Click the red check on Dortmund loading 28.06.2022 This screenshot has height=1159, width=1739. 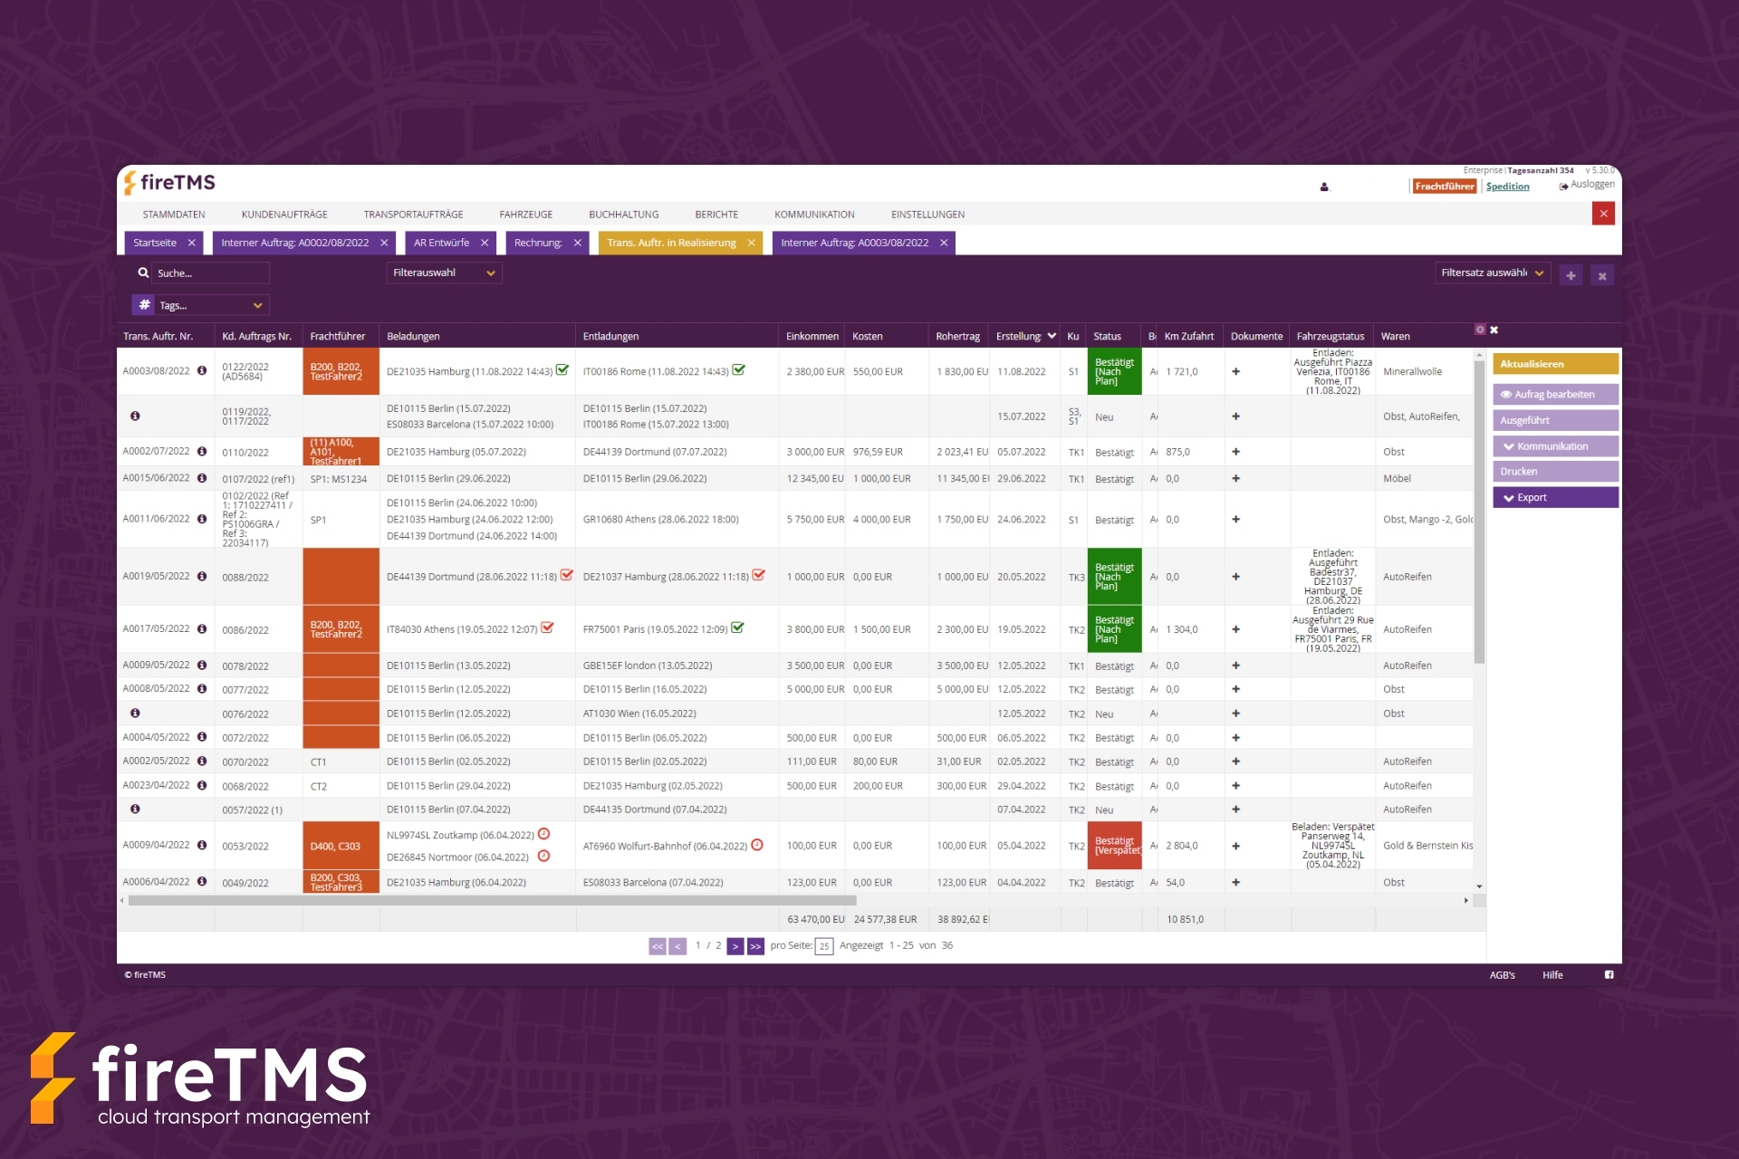pos(567,575)
